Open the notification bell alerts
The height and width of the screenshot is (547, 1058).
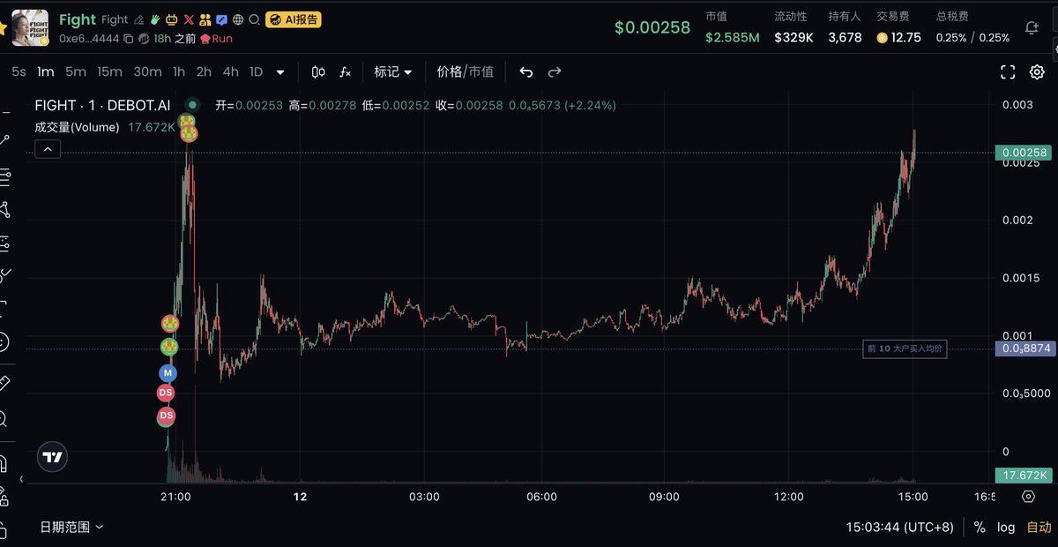pyautogui.click(x=1031, y=27)
